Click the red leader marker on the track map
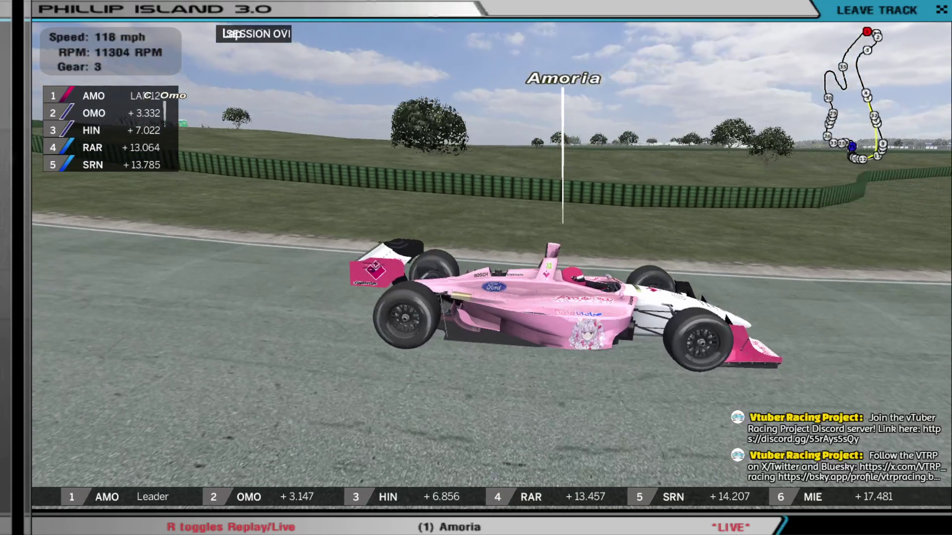This screenshot has width=952, height=535. pos(867,32)
